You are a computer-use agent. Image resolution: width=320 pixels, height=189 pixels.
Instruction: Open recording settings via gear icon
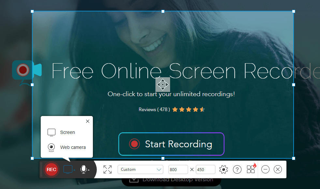[223, 169]
